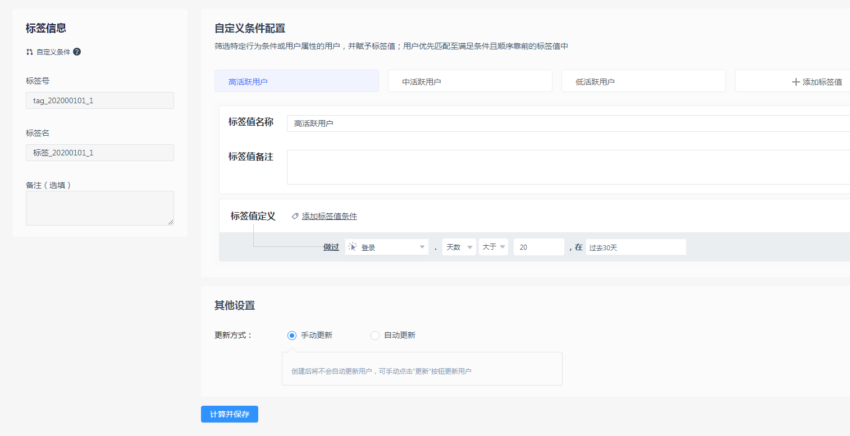The image size is (850, 436).
Task: Click the 备注（选填）text area
Action: (99, 208)
